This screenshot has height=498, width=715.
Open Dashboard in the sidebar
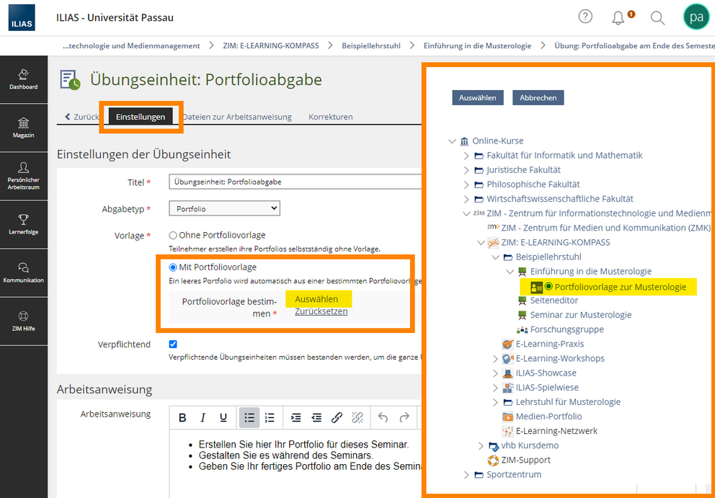click(x=24, y=79)
